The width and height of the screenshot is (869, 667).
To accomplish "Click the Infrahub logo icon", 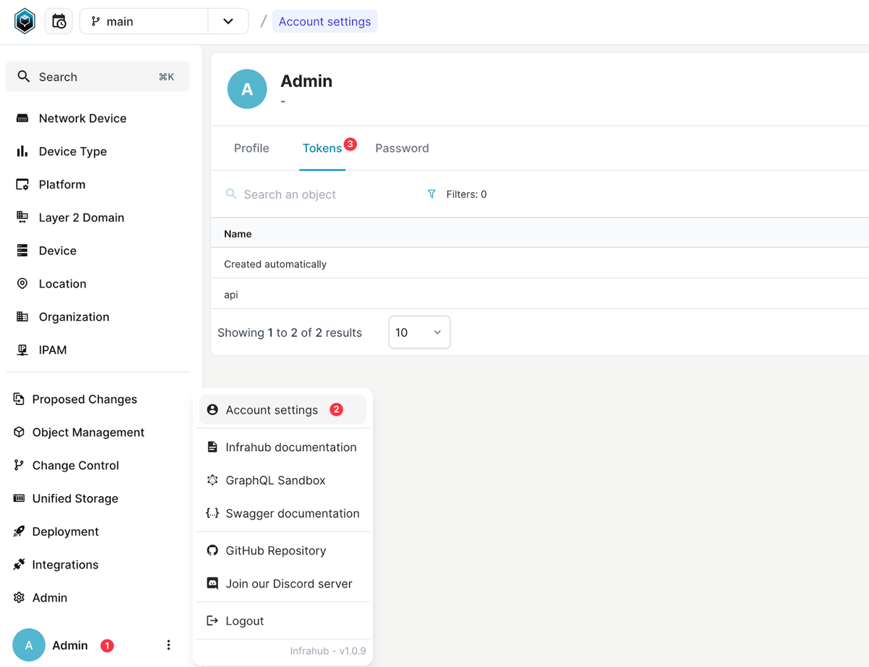I will point(25,21).
